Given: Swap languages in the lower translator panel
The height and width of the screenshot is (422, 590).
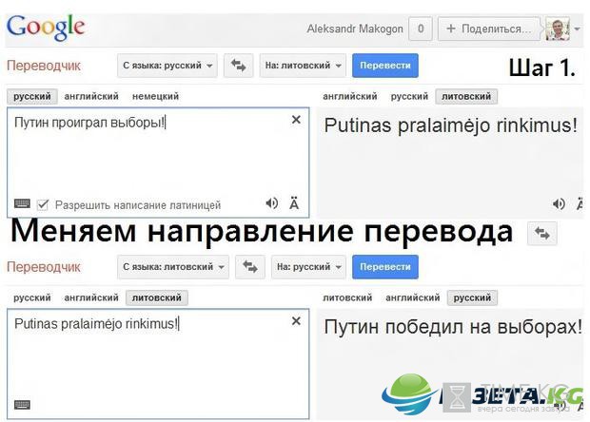Looking at the screenshot, I should 250,267.
